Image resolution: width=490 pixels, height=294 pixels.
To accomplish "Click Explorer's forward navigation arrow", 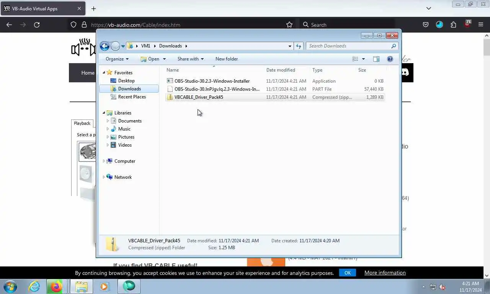I will tap(115, 46).
